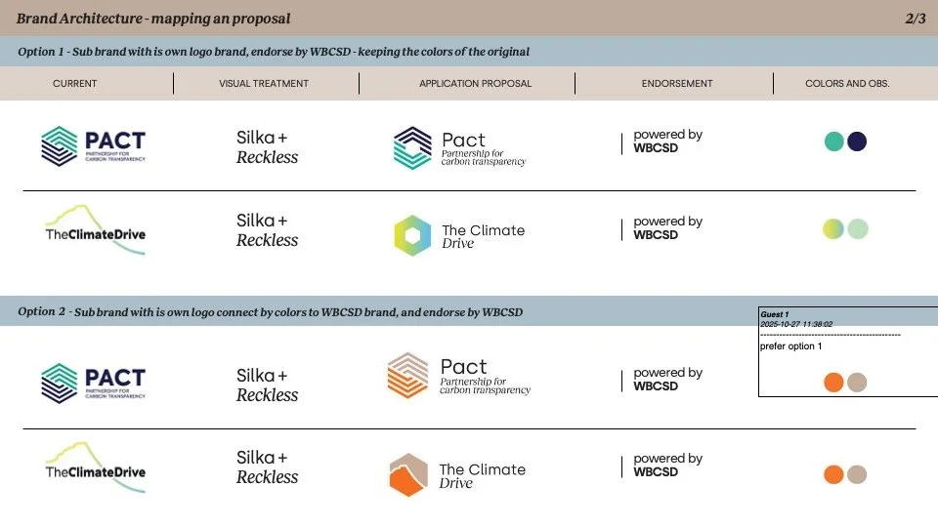The width and height of the screenshot is (938, 527).
Task: Click the 'Pact' wordmark in Option 2 proposal
Action: tap(463, 366)
